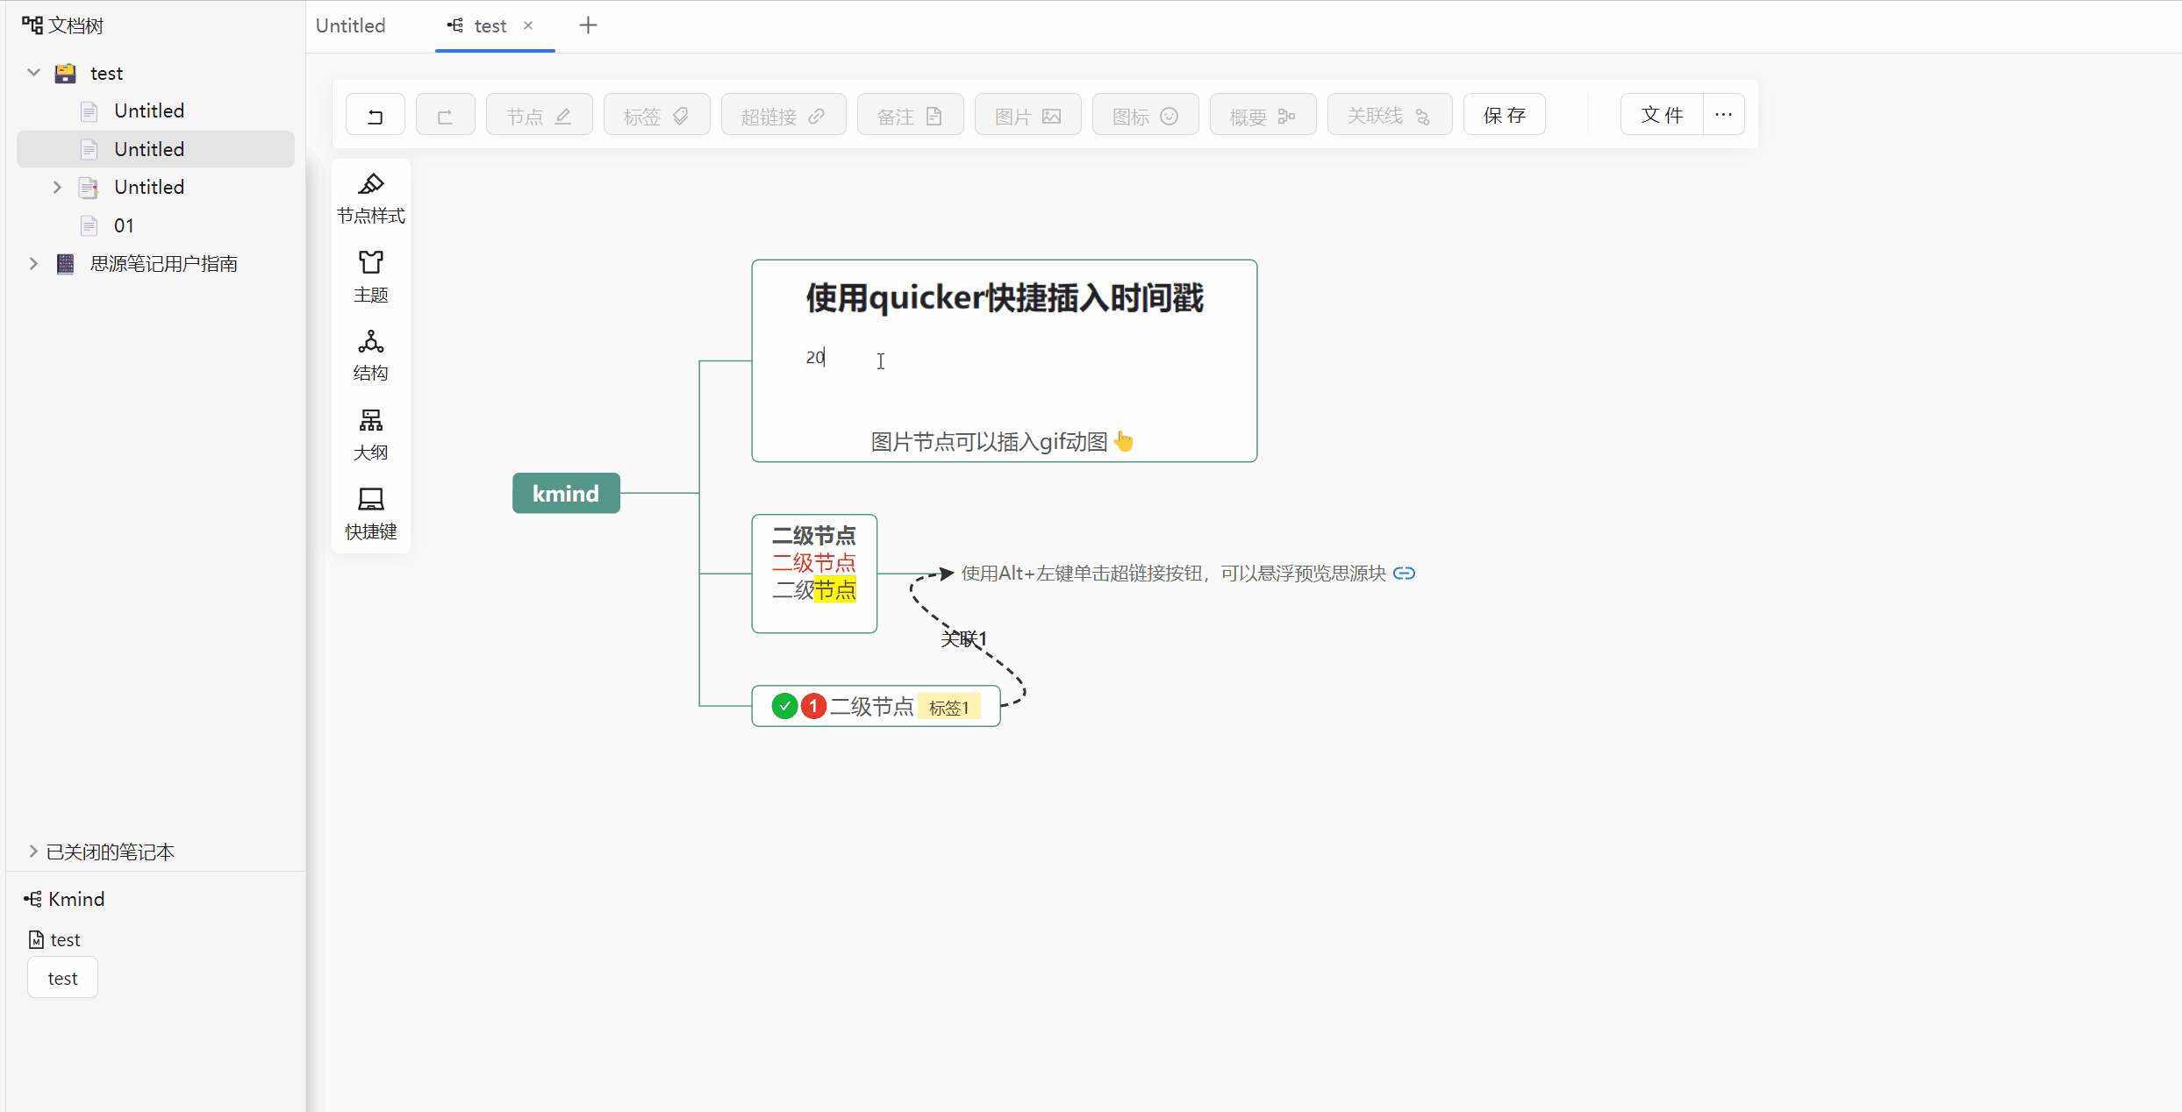Click the 保存 save button
Viewport: 2182px width, 1112px height.
point(1504,116)
